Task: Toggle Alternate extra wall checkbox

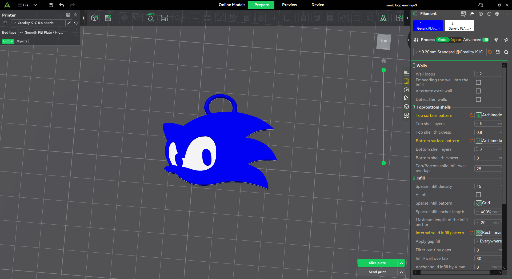Action: (x=478, y=91)
